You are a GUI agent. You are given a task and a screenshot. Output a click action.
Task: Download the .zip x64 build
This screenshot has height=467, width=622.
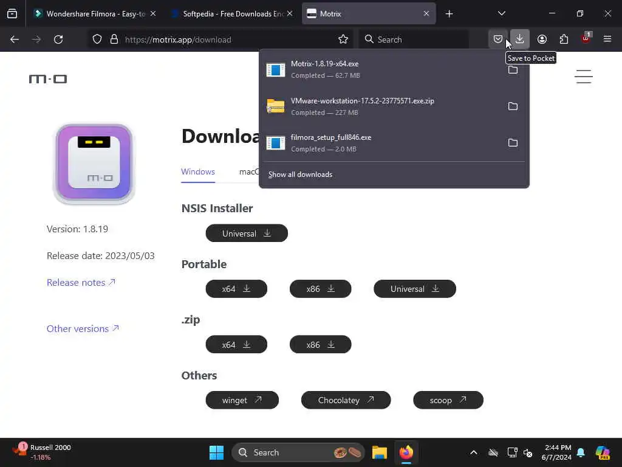(x=236, y=345)
